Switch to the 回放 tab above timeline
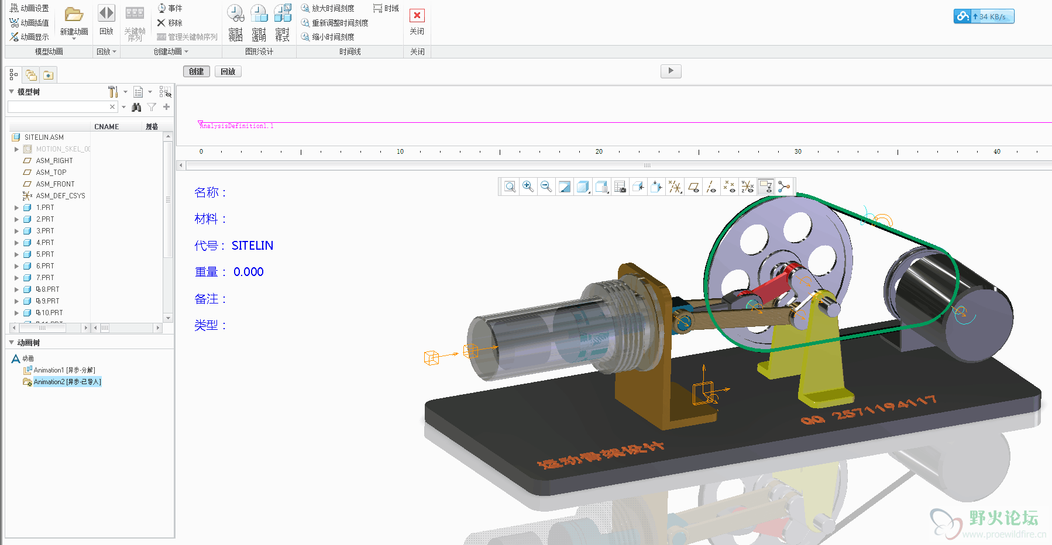The height and width of the screenshot is (545, 1052). (x=228, y=71)
